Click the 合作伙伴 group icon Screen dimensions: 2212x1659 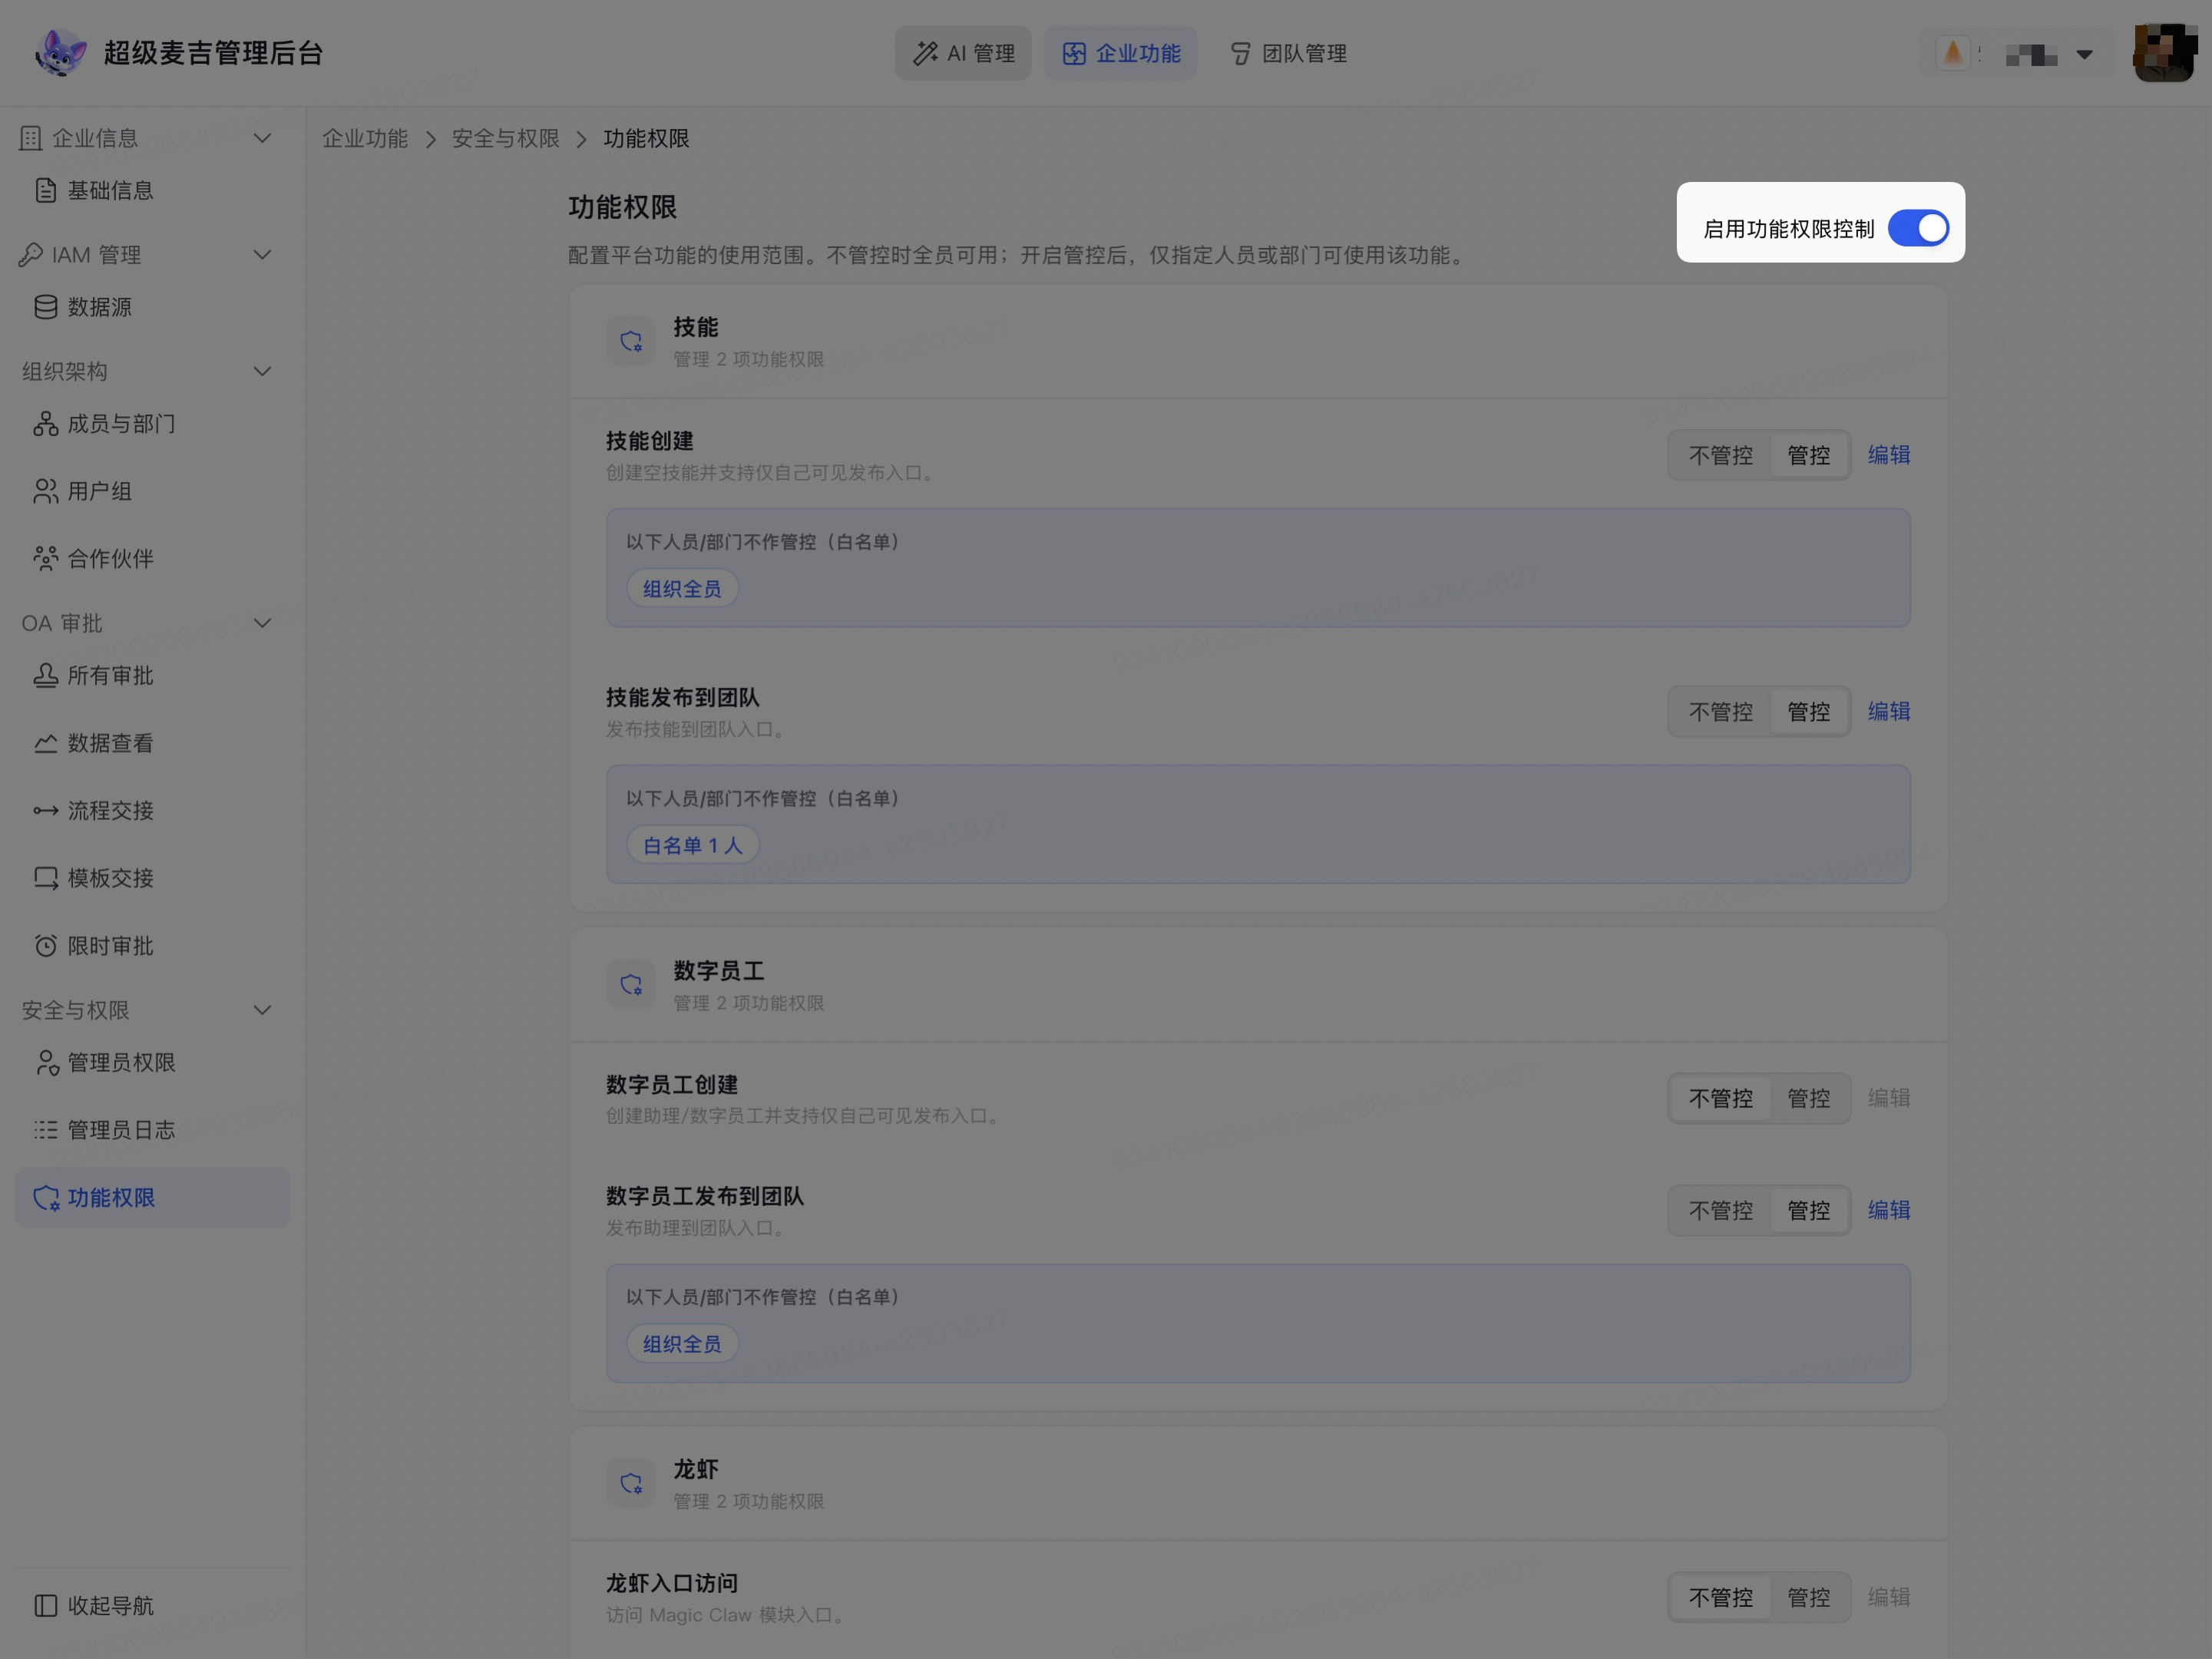46,558
